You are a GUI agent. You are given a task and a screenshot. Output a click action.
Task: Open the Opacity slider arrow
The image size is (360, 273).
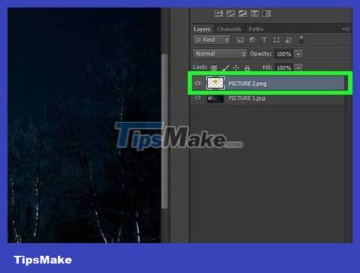click(298, 54)
